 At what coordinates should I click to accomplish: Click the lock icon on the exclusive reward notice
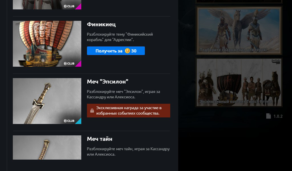pyautogui.click(x=92, y=111)
